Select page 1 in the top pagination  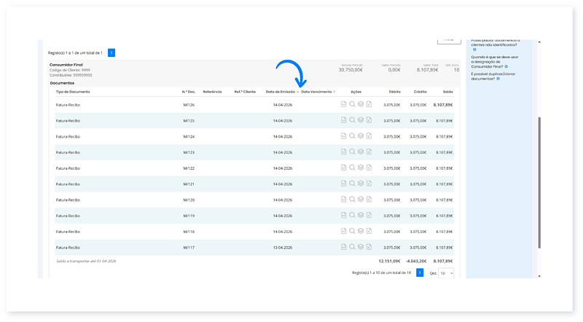click(111, 52)
